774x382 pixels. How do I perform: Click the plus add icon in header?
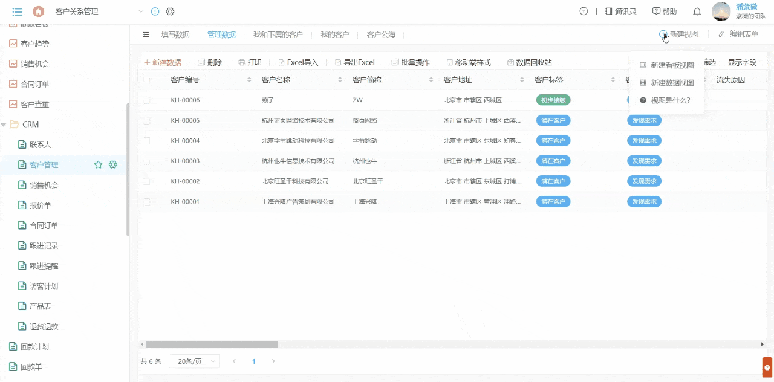tap(584, 11)
